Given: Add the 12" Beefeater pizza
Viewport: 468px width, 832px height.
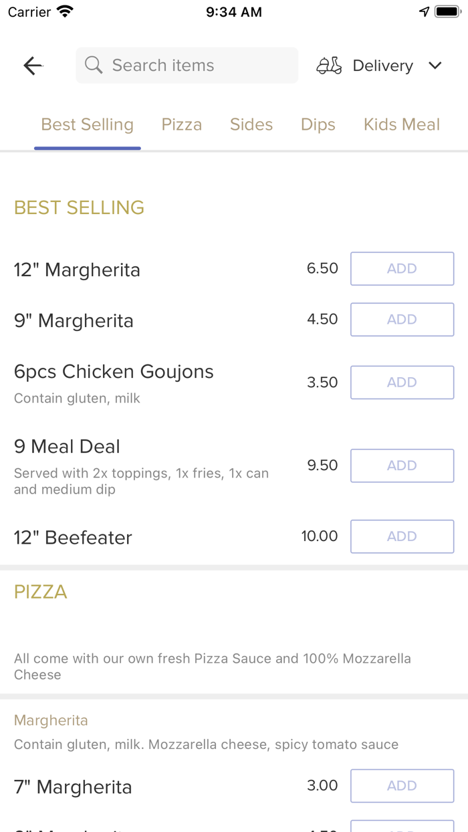Looking at the screenshot, I should [x=402, y=536].
